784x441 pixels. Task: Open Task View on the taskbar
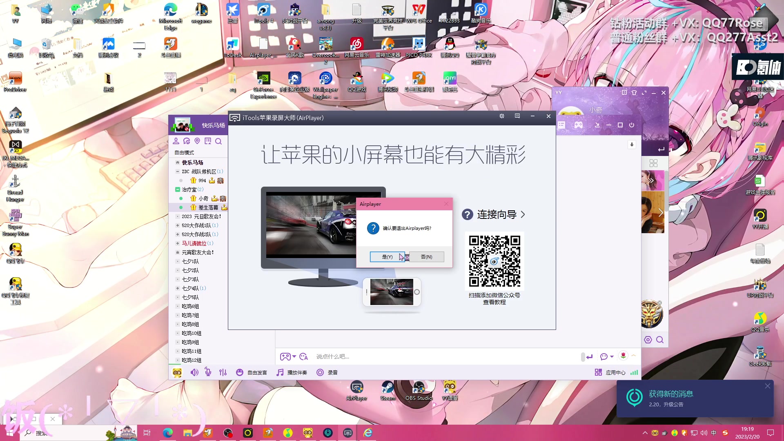[147, 433]
